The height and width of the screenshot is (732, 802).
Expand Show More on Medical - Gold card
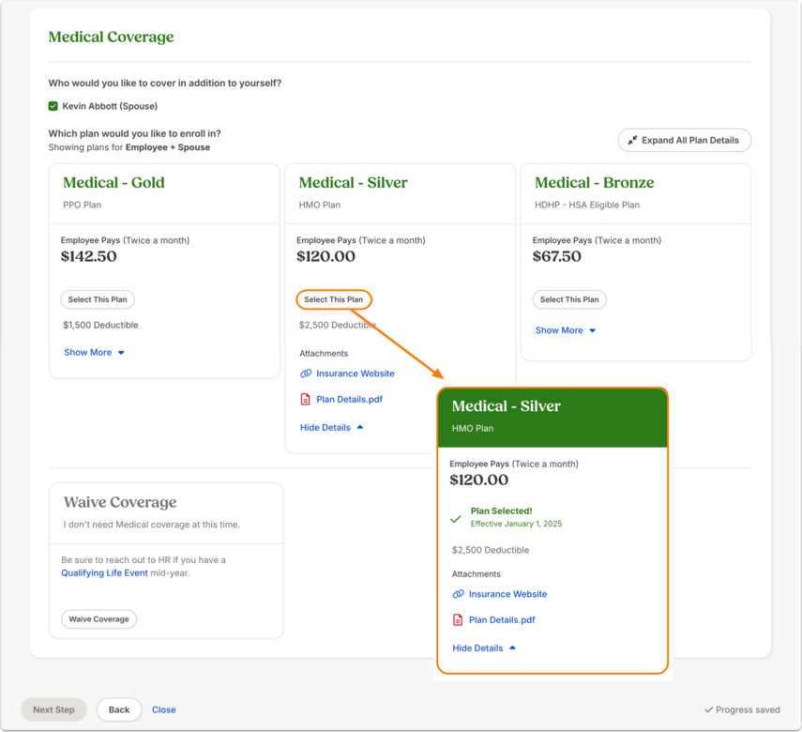click(x=94, y=352)
